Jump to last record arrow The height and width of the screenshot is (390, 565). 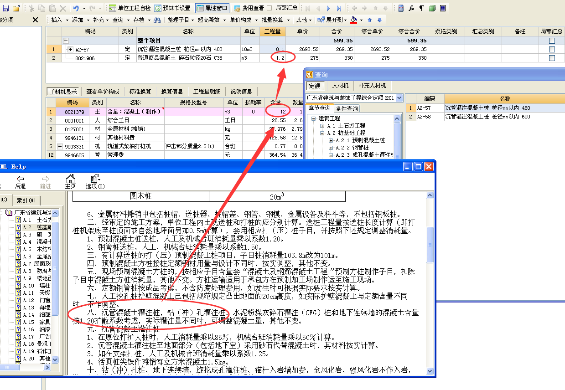click(339, 8)
